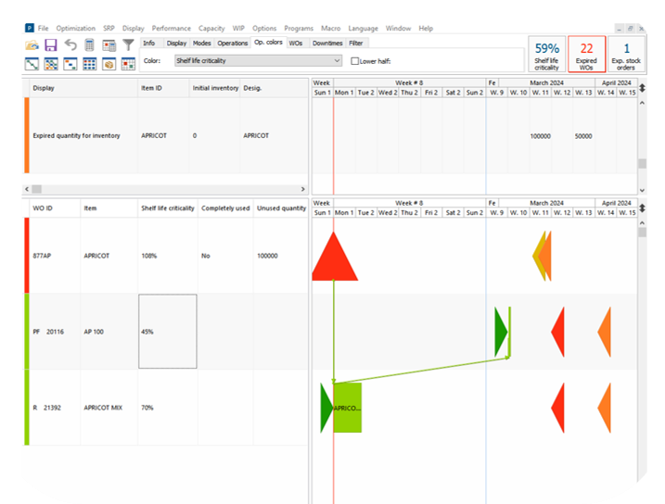Screen dimensions: 665x504
Task: Click the package box icon in toolbar
Action: coord(109,64)
